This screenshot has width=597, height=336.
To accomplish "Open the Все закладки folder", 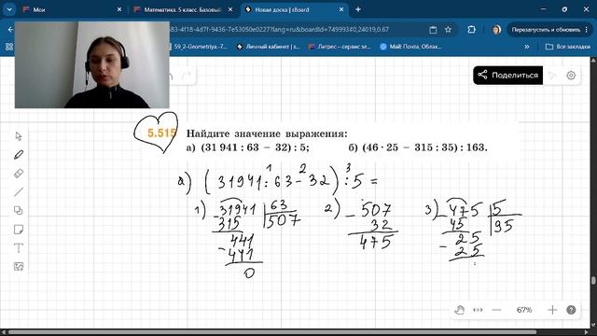I will tap(568, 47).
